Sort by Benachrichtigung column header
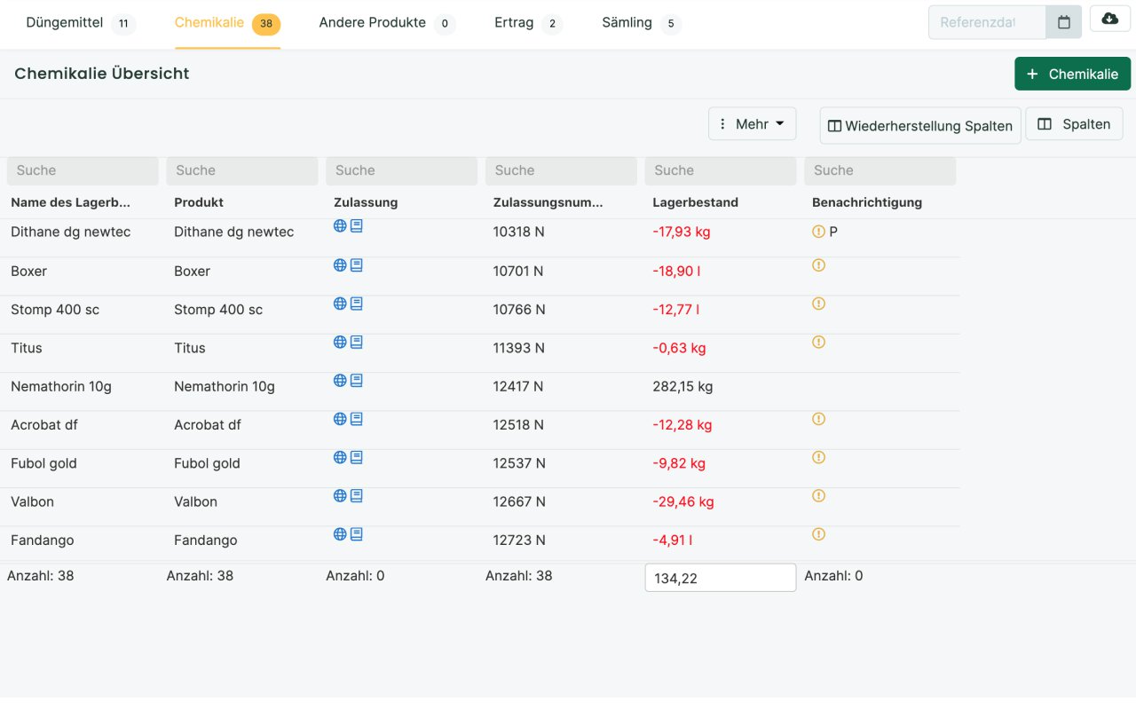1136x710 pixels. coord(867,202)
